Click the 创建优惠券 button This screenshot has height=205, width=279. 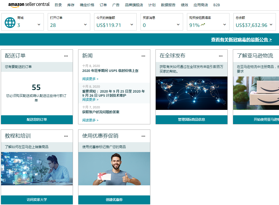click(x=114, y=200)
